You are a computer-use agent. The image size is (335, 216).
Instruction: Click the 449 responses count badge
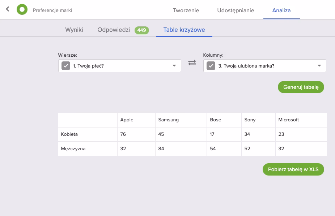pyautogui.click(x=141, y=30)
